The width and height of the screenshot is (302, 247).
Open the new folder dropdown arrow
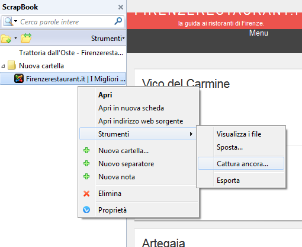pyautogui.click(x=15, y=38)
